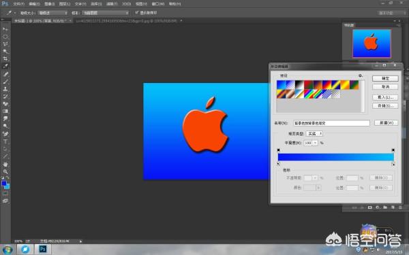The height and width of the screenshot is (255, 409).
Task: Add a layer mask in Layers panel
Action: click(370, 207)
